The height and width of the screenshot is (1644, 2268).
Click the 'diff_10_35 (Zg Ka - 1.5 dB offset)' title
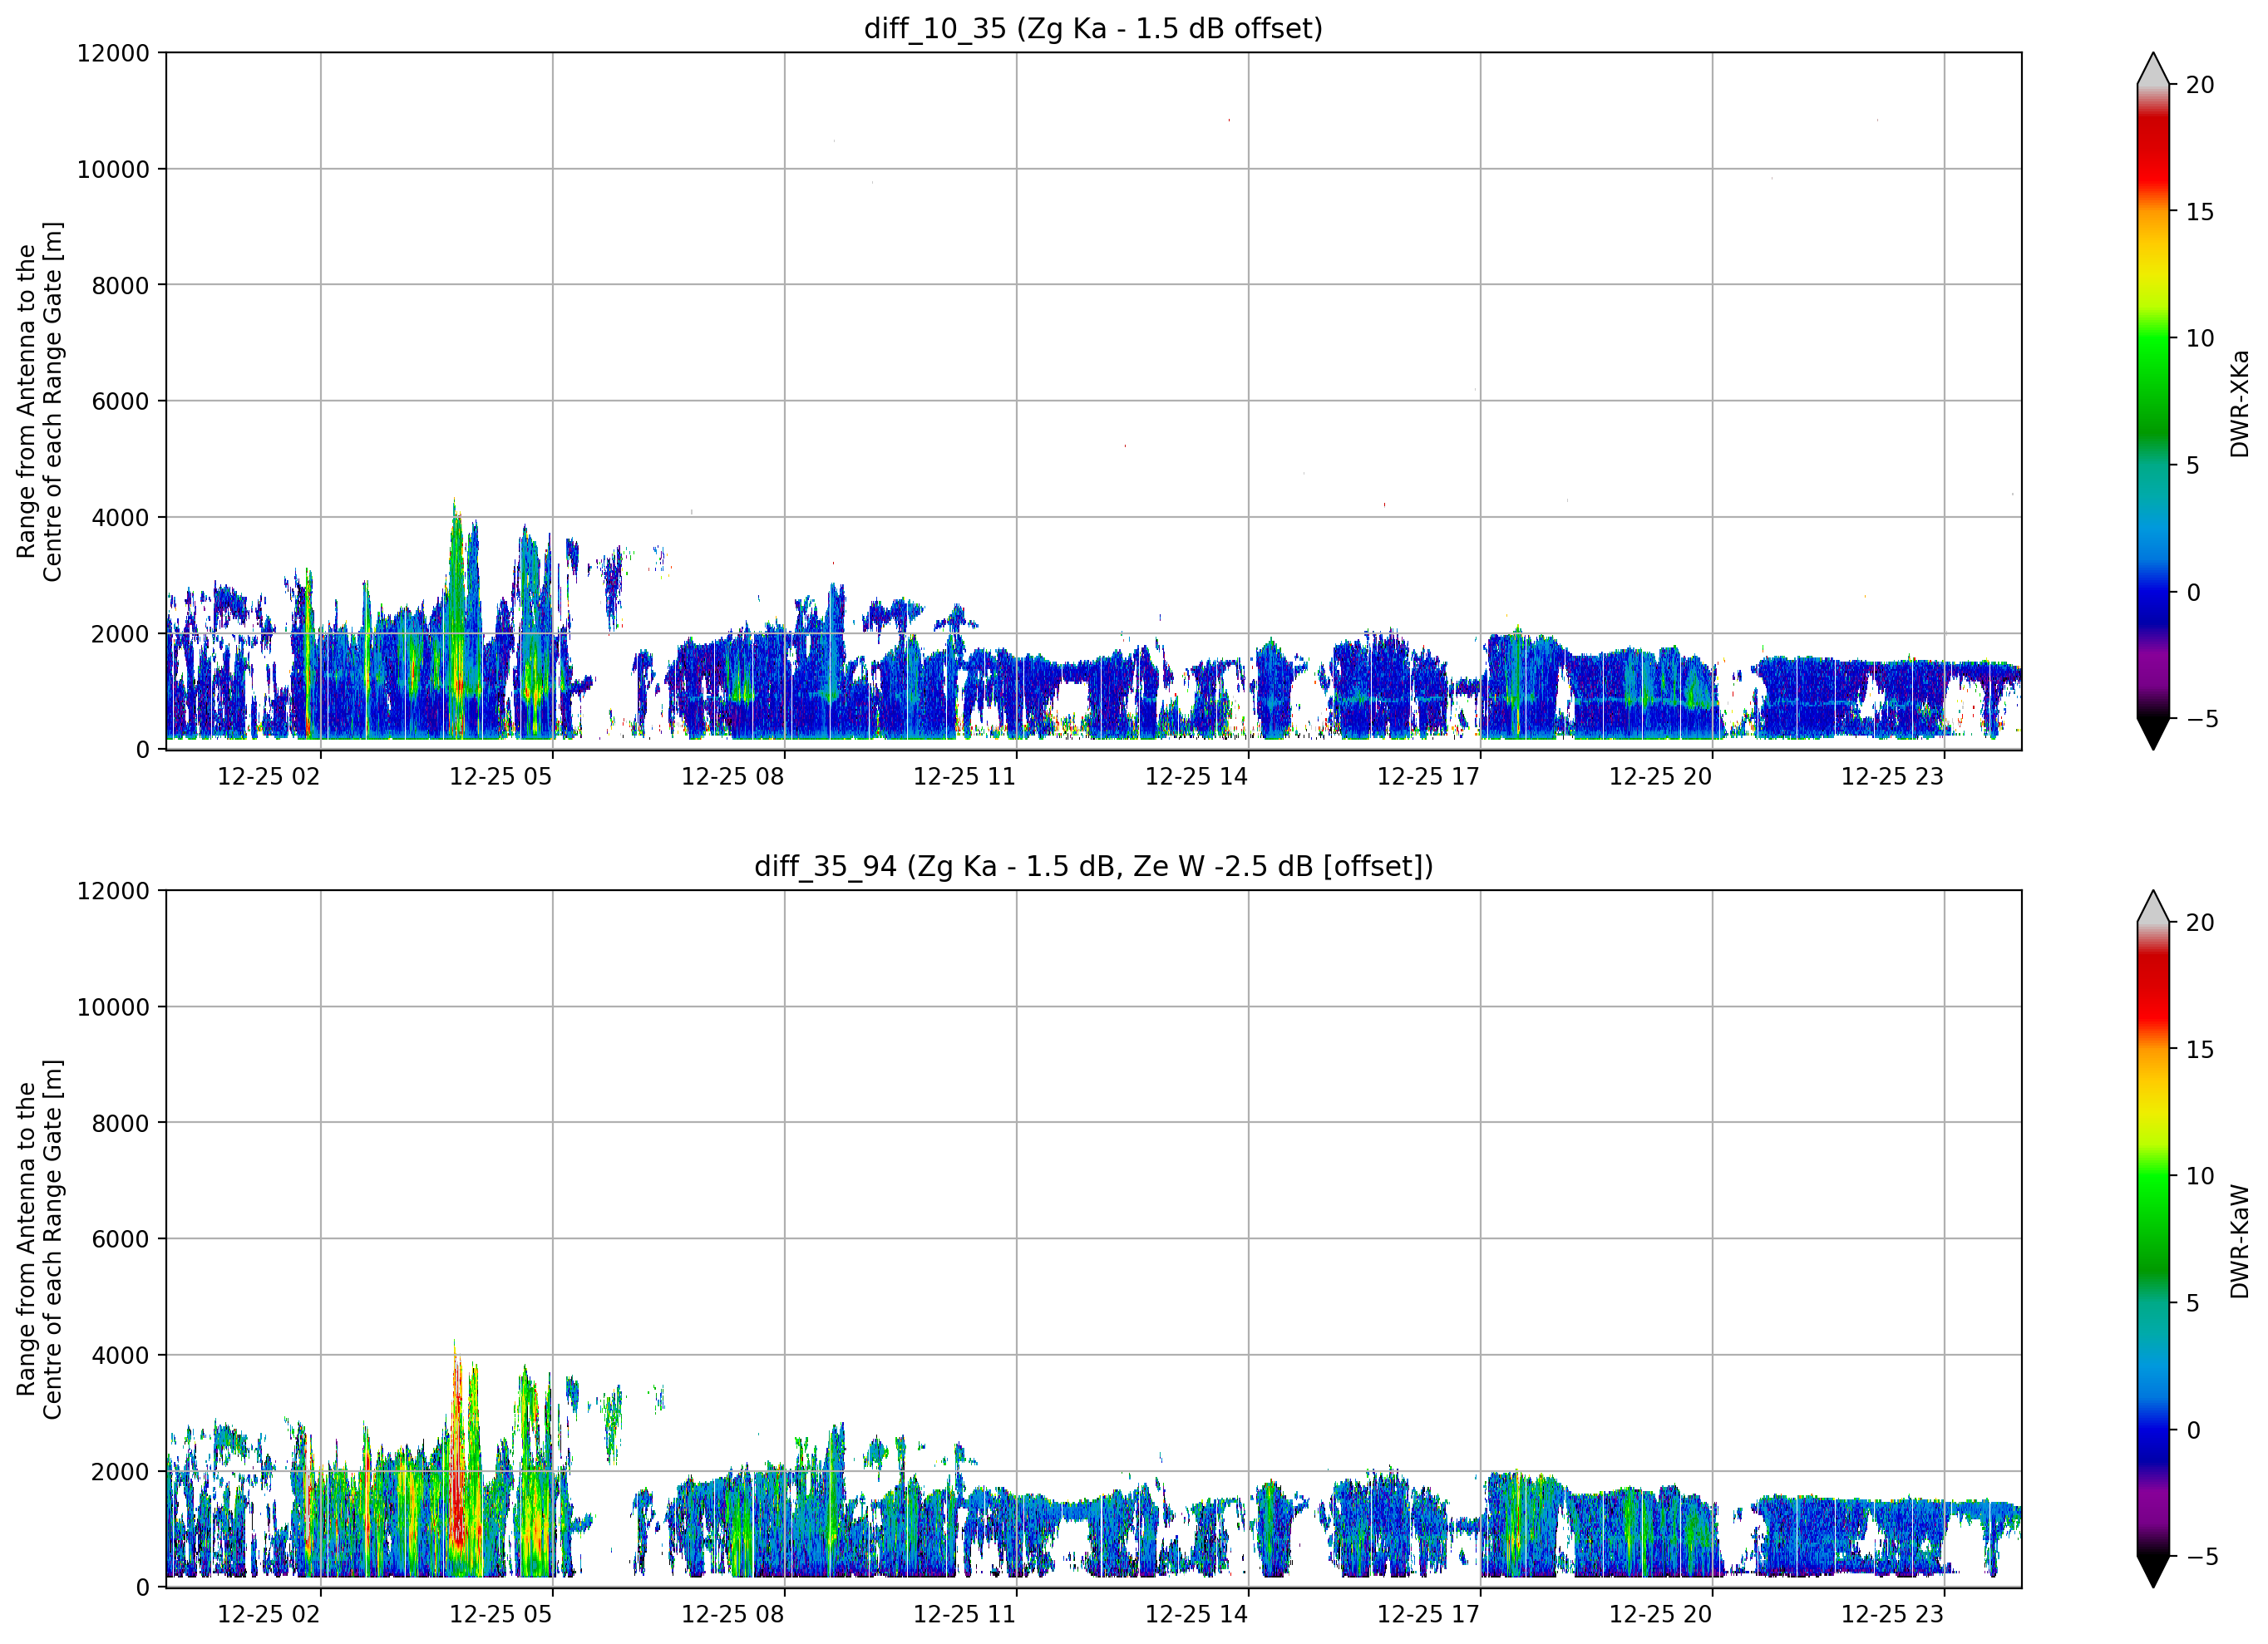point(1093,29)
